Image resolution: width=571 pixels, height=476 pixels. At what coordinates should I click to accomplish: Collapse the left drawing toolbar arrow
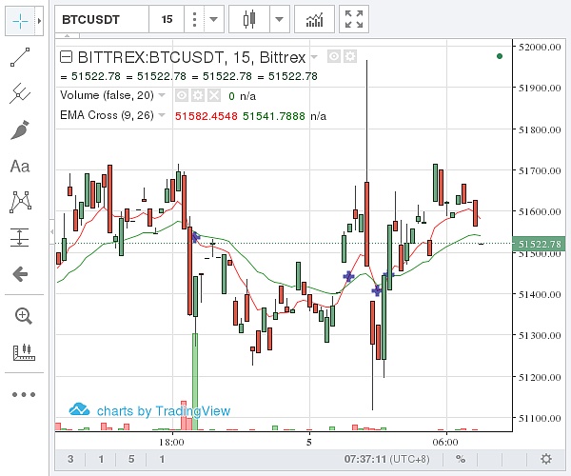[x=52, y=231]
